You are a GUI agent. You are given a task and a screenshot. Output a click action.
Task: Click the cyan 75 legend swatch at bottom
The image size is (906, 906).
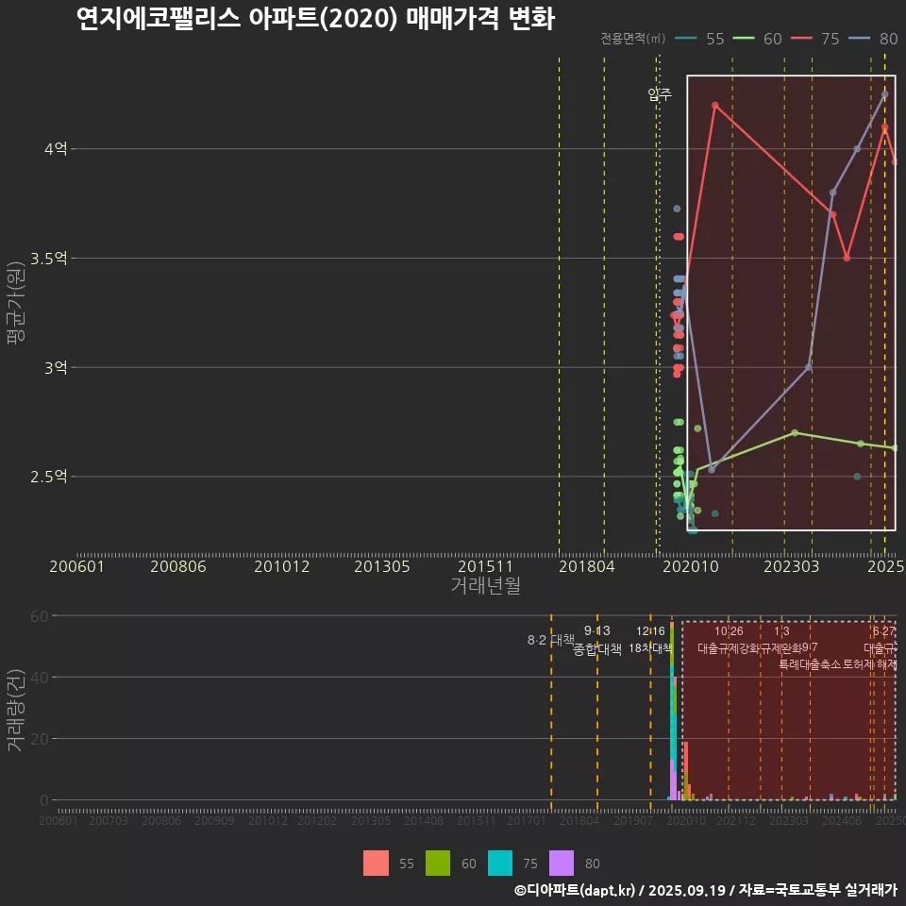500,863
